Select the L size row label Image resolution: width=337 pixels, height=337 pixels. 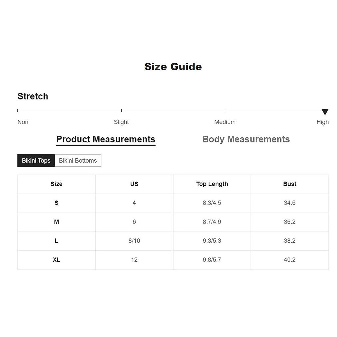56,241
